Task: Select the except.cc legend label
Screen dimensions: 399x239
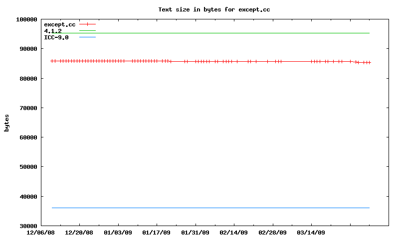Action: pyautogui.click(x=60, y=24)
